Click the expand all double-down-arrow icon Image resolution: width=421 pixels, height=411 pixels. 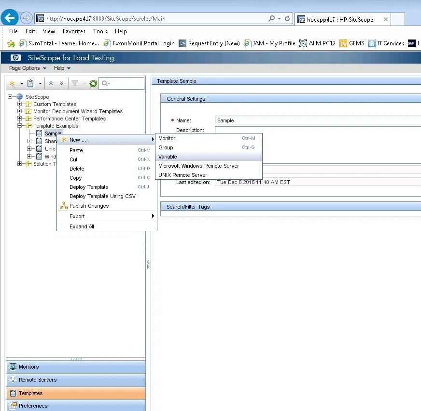click(x=61, y=83)
